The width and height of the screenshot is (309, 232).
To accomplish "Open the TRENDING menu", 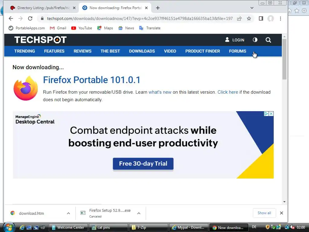I will tap(25, 51).
